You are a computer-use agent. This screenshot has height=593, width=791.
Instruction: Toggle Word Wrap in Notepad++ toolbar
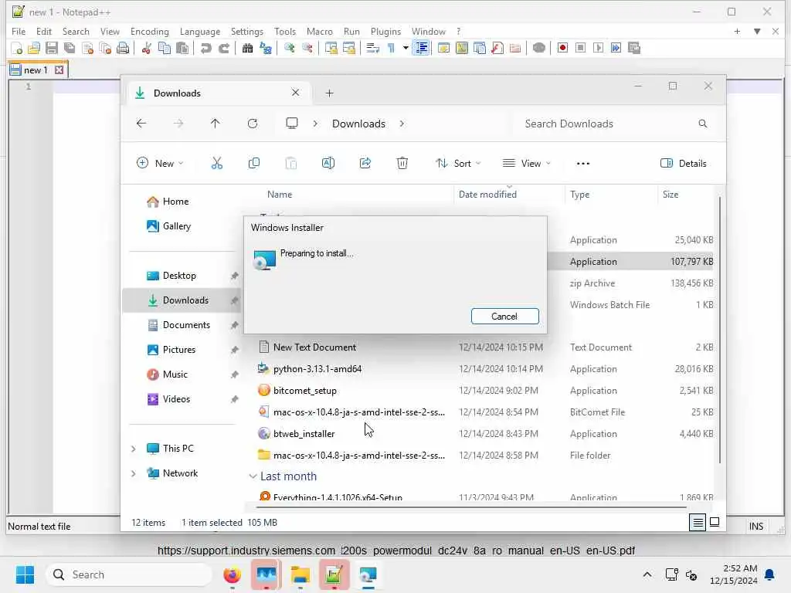pyautogui.click(x=373, y=49)
